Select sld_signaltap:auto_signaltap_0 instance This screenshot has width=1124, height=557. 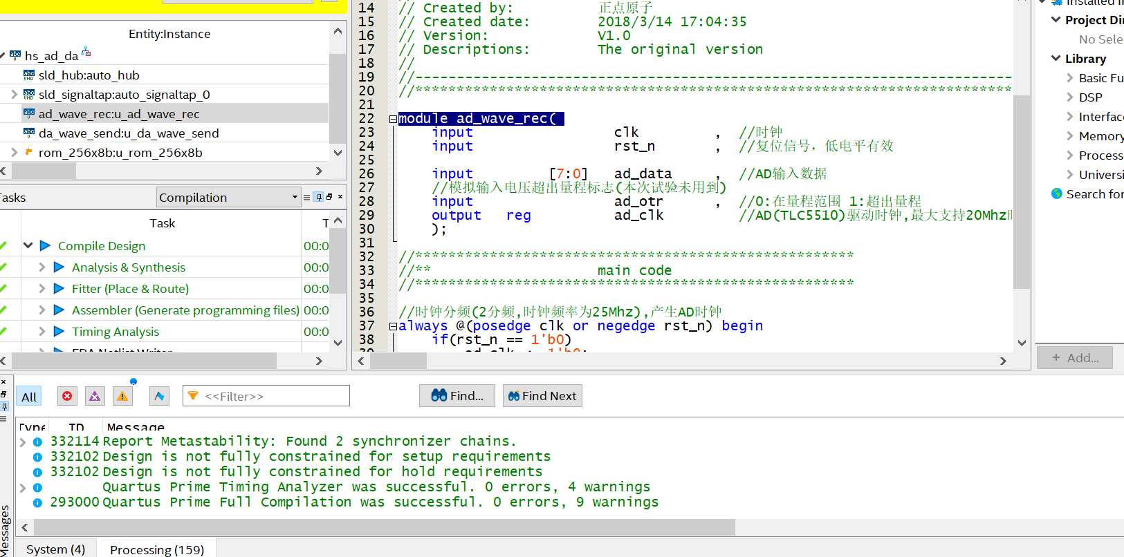point(125,94)
